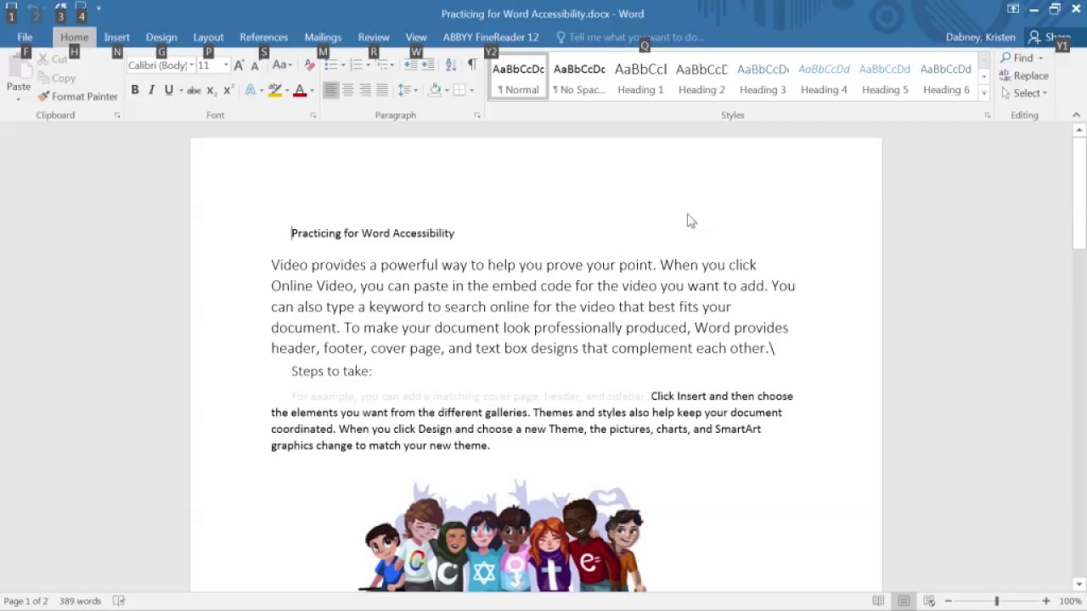
Task: Toggle Show/Hide paragraph marks
Action: (471, 65)
